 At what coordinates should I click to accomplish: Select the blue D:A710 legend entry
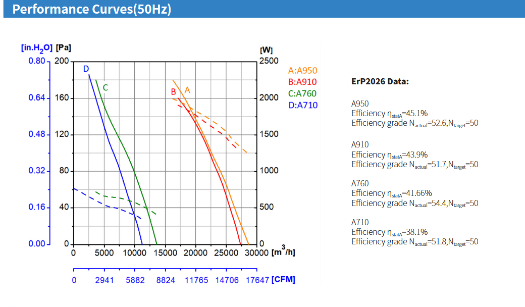click(303, 105)
